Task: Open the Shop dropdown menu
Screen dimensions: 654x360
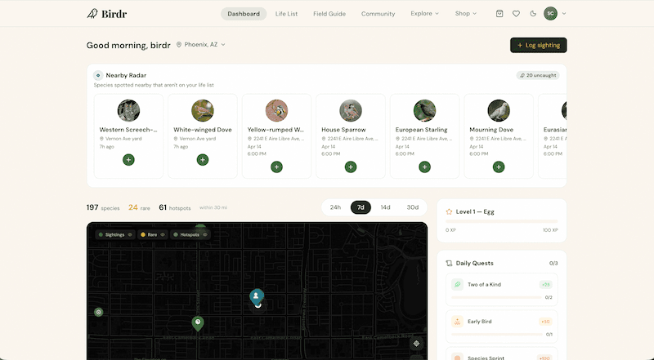Action: tap(465, 13)
